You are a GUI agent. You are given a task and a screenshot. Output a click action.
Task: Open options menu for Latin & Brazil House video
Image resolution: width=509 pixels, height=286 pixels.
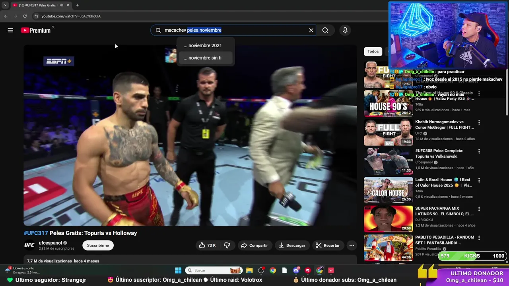[479, 180]
